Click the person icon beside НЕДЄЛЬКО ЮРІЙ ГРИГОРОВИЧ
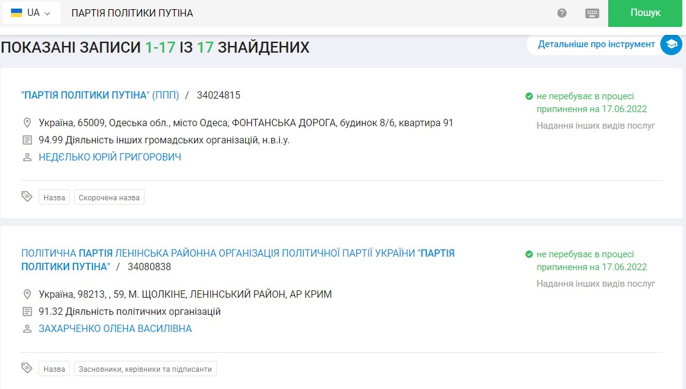This screenshot has width=686, height=389. (x=27, y=157)
